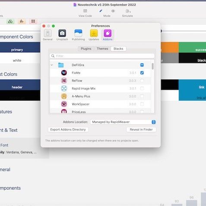
Task: Click the document icon in the window title
Action: 75,5
